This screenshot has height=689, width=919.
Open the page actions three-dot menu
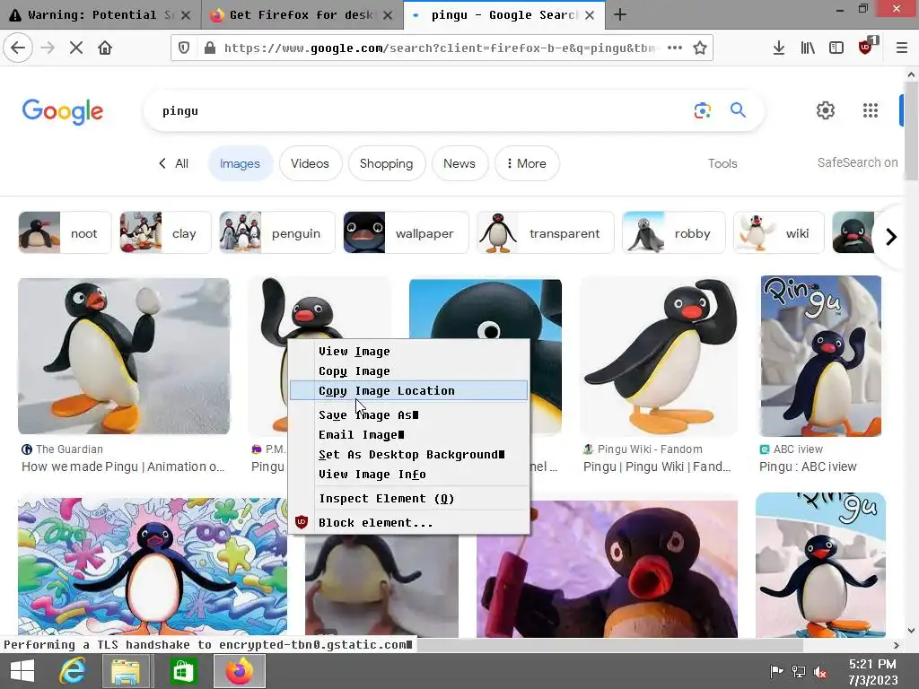pos(675,48)
